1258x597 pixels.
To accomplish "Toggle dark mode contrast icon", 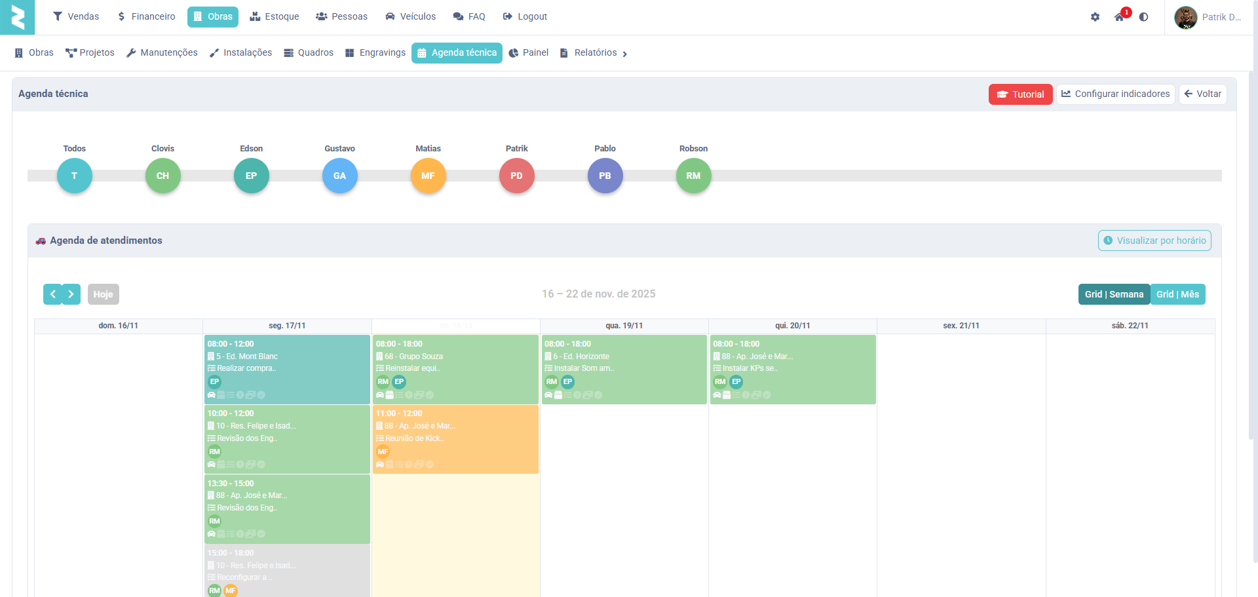I will [1143, 17].
